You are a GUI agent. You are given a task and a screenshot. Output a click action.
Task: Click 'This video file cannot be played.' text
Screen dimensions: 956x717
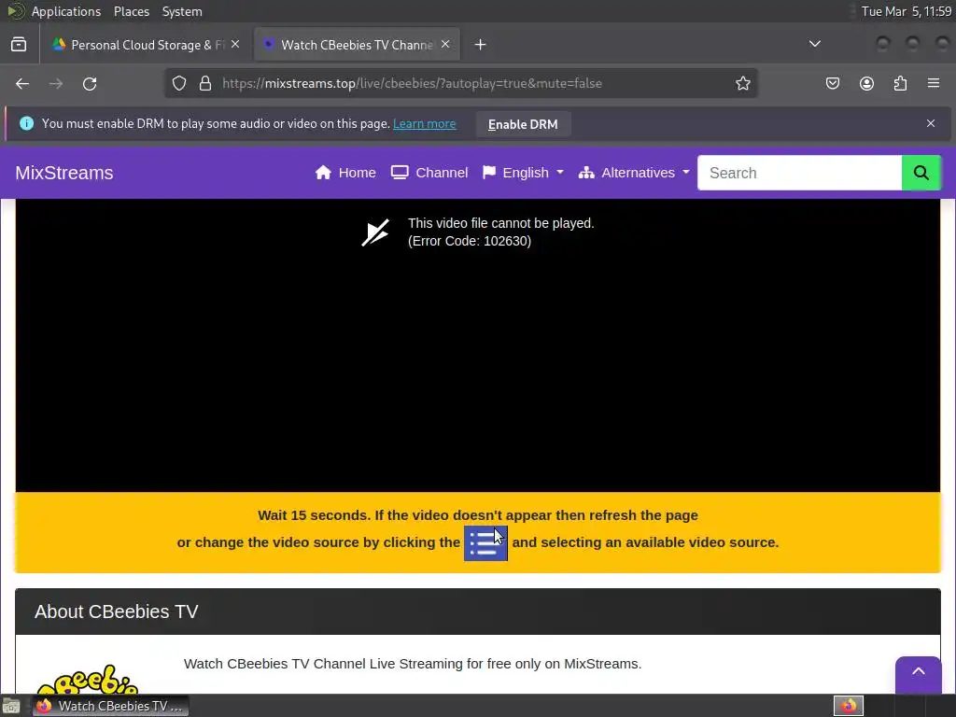[500, 223]
